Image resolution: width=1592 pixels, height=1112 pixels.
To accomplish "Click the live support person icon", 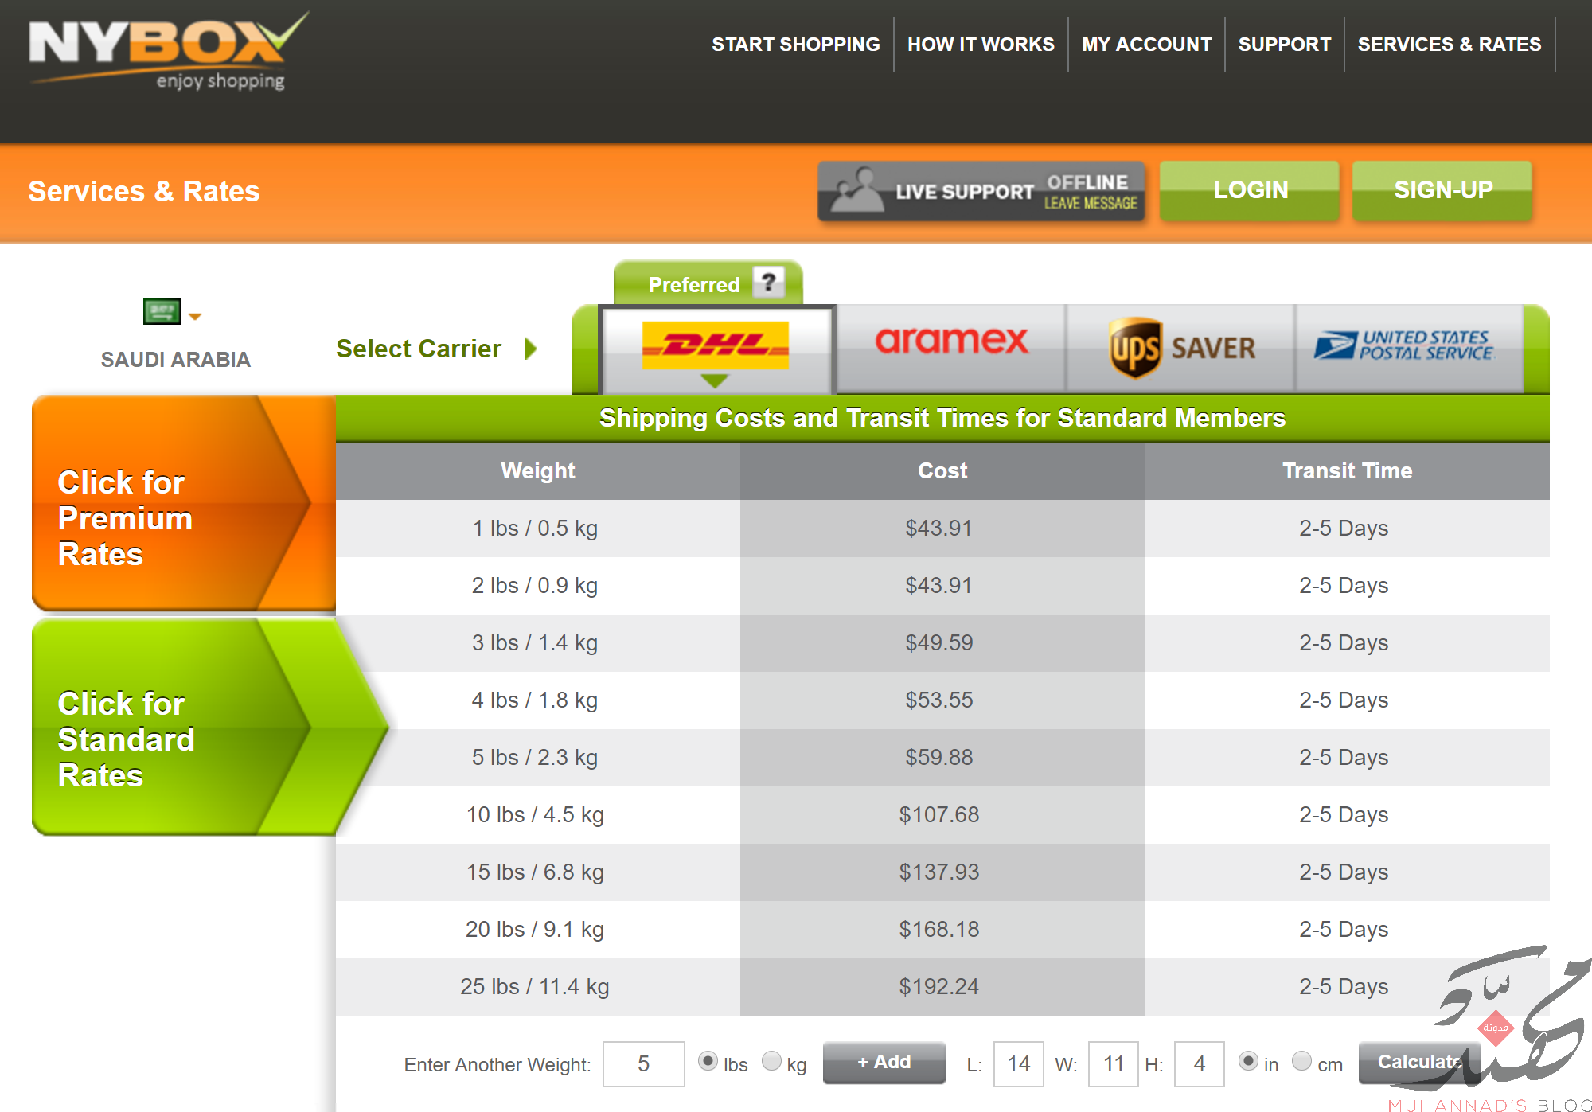I will tap(856, 189).
